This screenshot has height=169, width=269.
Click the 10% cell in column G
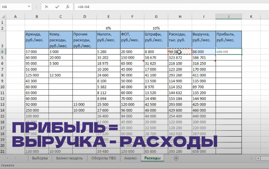click(156, 28)
